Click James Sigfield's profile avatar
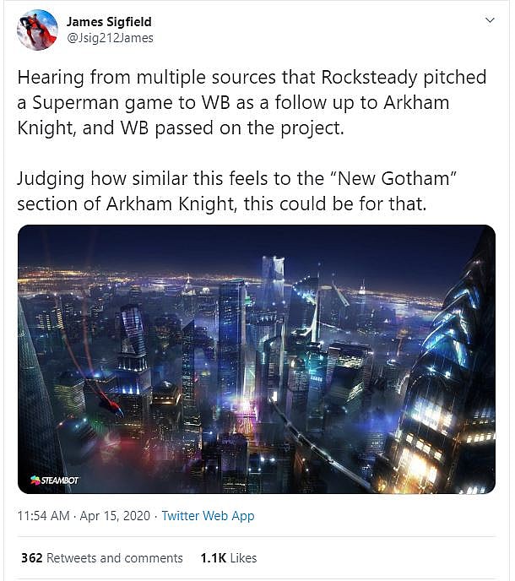The image size is (515, 581). point(38,30)
